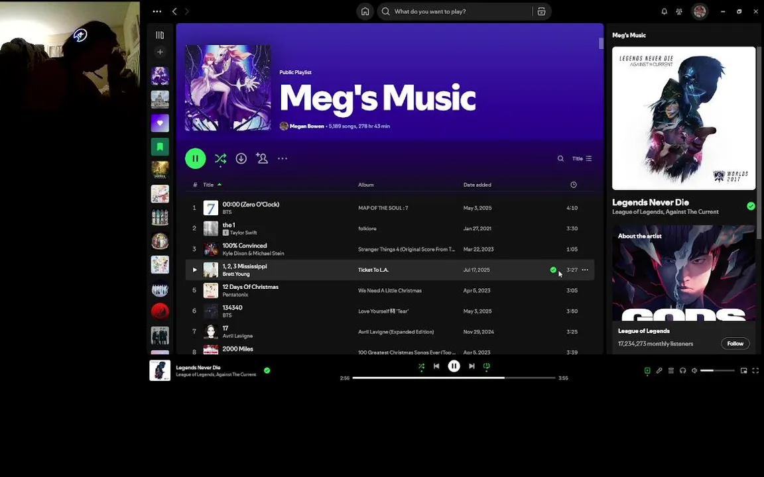The width and height of the screenshot is (764, 477).
Task: Click Megan Bowen playlist owner link
Action: [306, 126]
